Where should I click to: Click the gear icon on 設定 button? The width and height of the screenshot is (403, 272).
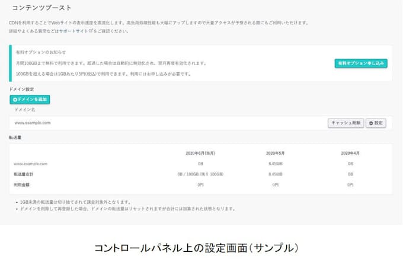[x=371, y=123]
